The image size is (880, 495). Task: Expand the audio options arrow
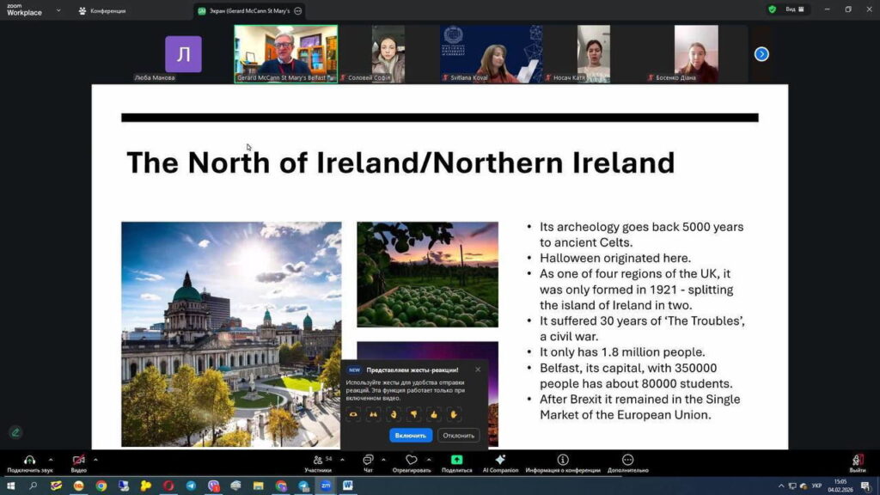[x=51, y=459]
